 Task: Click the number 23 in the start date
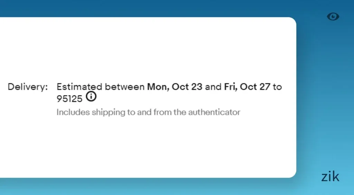(196, 87)
